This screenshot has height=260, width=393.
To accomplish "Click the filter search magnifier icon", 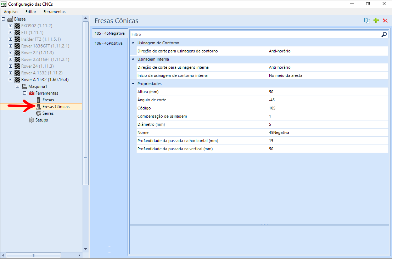I will (x=384, y=34).
